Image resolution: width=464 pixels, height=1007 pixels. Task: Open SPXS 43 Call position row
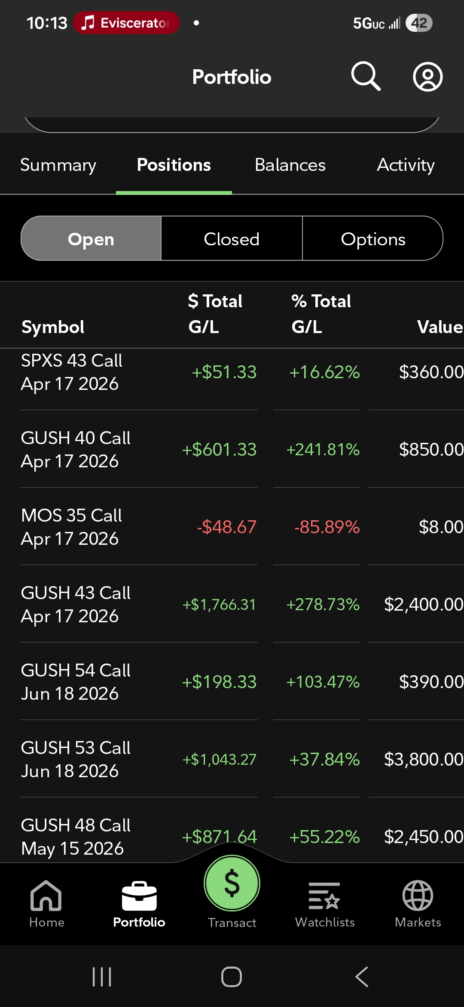click(x=72, y=372)
